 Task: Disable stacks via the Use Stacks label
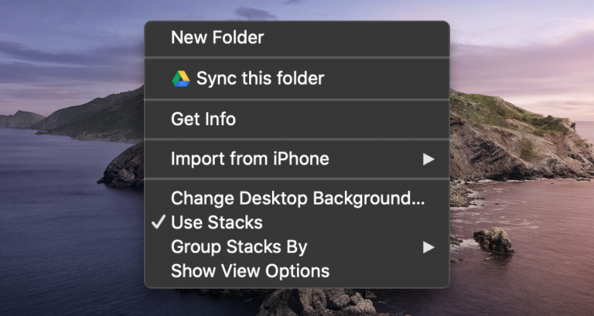pos(217,223)
